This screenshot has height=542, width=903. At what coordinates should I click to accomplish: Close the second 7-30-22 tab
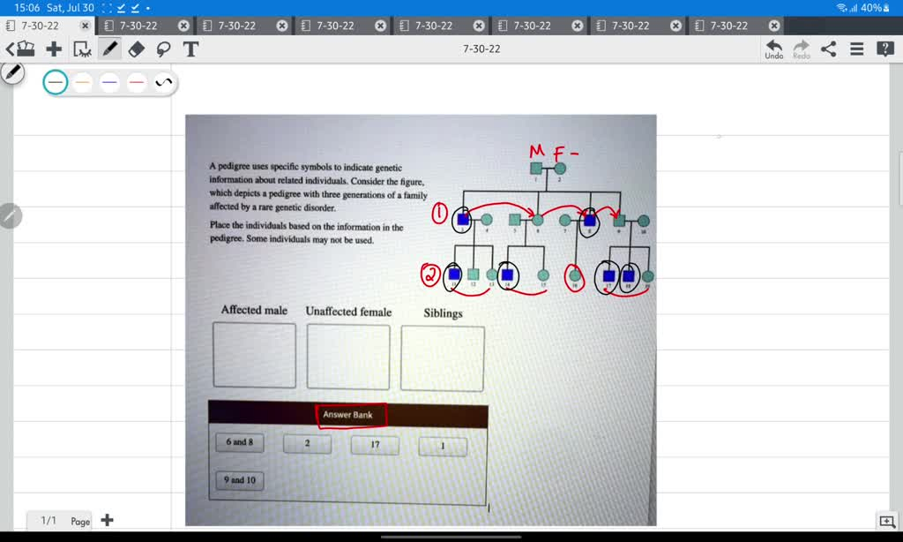[x=183, y=26]
